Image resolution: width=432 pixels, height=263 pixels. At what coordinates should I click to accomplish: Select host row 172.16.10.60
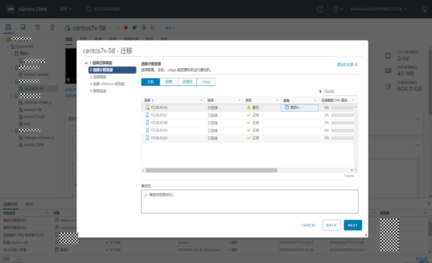[248, 138]
